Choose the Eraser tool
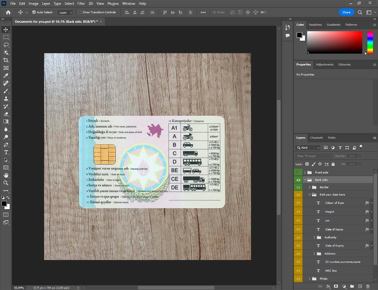 pos(6,114)
